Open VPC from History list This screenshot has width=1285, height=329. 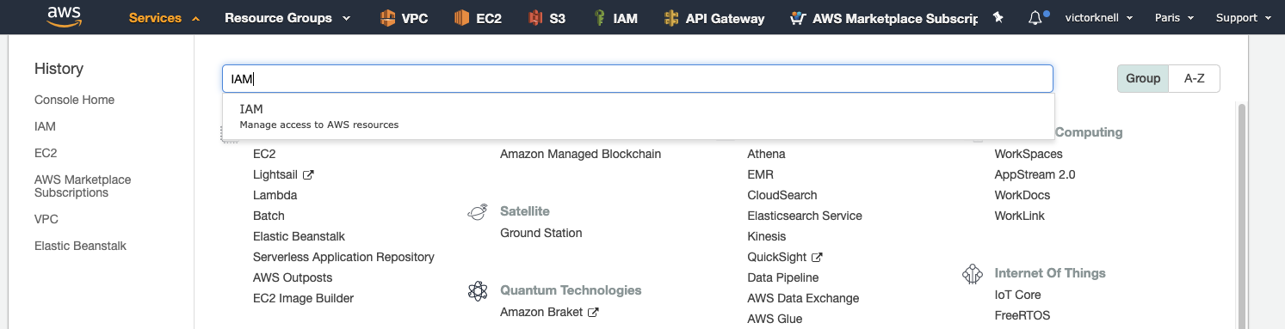46,219
